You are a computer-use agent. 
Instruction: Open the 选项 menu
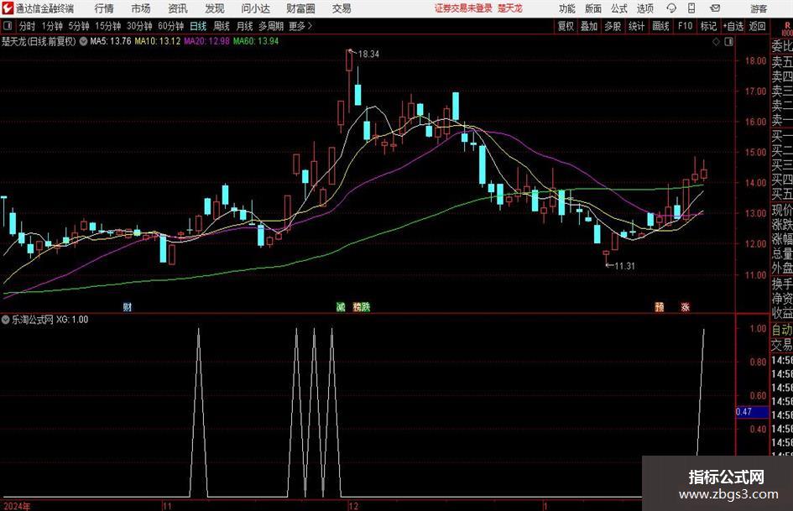point(644,8)
